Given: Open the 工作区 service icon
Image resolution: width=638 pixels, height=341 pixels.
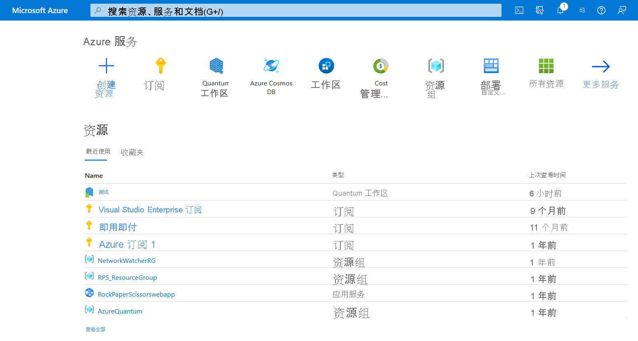Looking at the screenshot, I should 326,66.
